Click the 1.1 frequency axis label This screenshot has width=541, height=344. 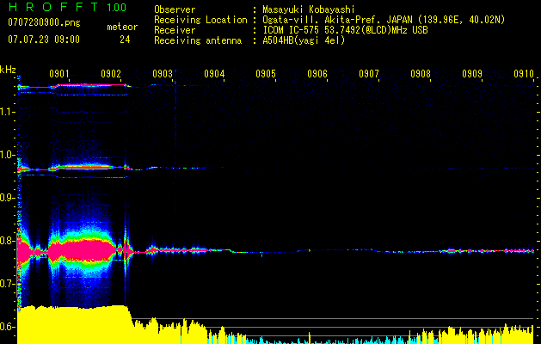coord(8,112)
